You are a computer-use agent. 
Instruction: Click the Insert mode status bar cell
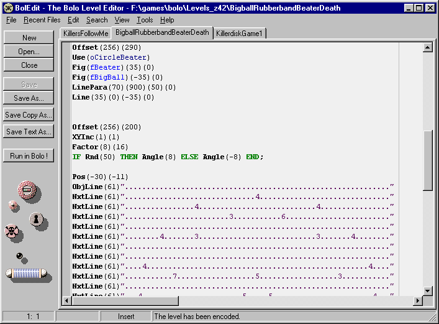[126, 317]
